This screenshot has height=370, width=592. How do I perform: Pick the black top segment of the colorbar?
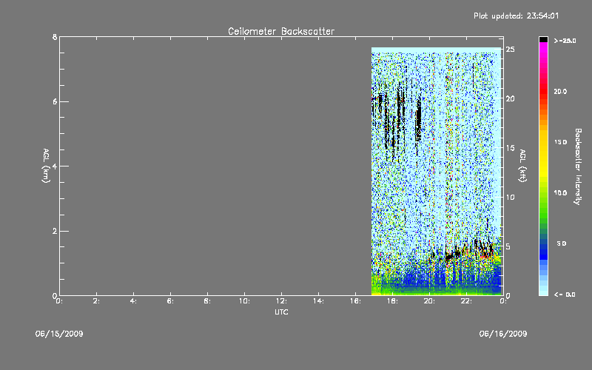click(x=543, y=39)
